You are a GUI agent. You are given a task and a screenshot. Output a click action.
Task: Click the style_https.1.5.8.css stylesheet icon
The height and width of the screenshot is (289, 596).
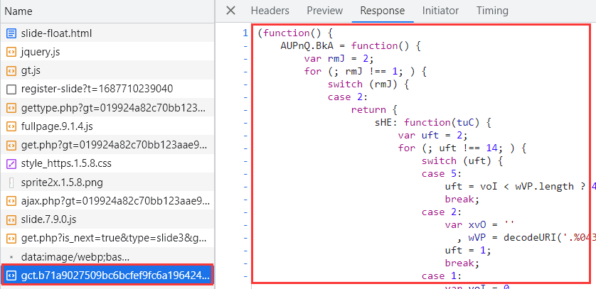pyautogui.click(x=11, y=164)
